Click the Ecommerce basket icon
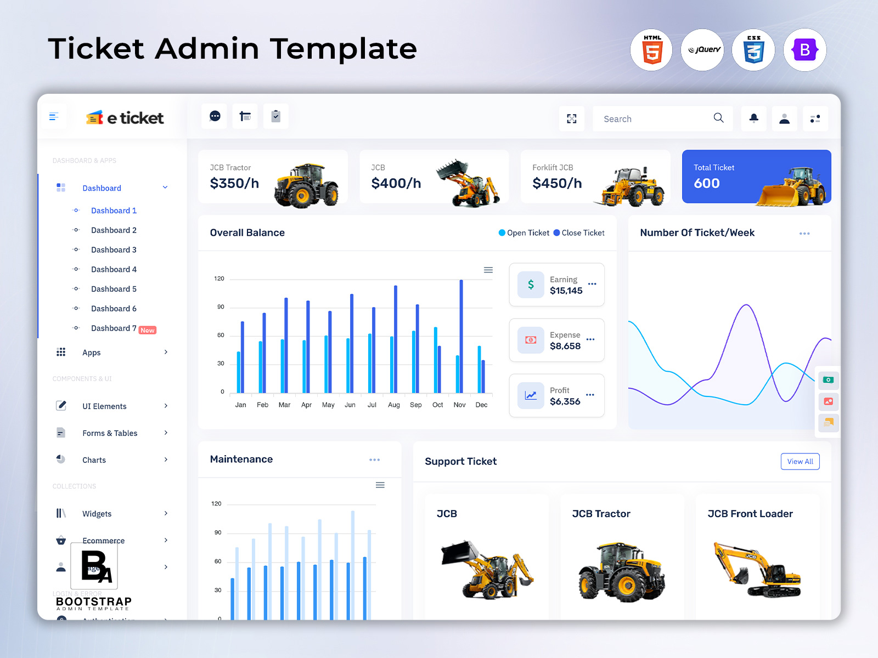This screenshot has width=878, height=658. coord(61,540)
